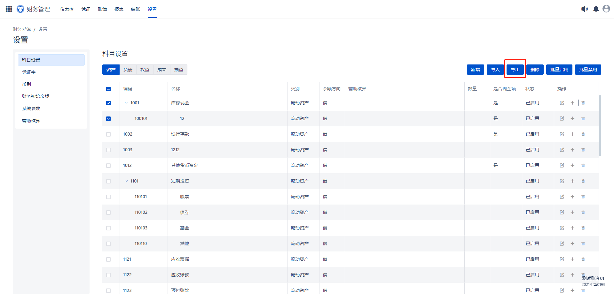Toggle the sound speaker icon
Image resolution: width=614 pixels, height=299 pixels.
click(585, 9)
